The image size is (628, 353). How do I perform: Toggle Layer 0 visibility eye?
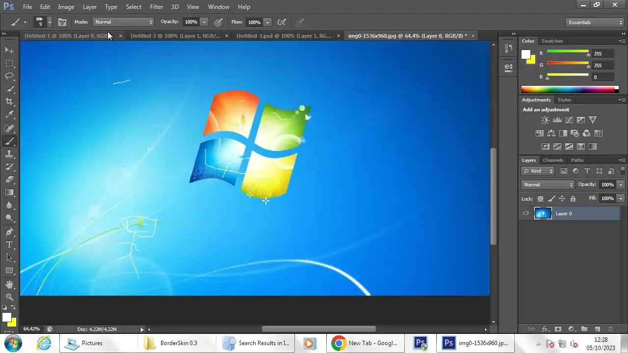tap(526, 213)
